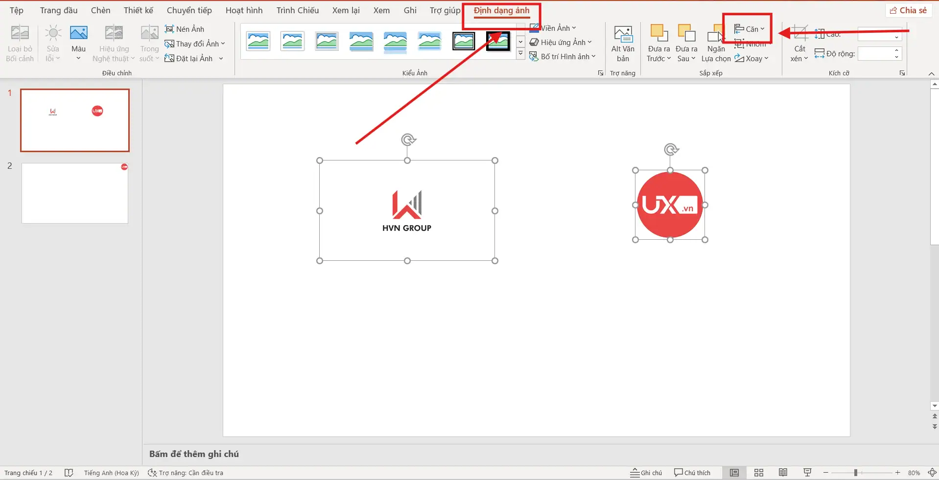The width and height of the screenshot is (939, 480).
Task: Switch to Reading view icon
Action: tap(783, 473)
